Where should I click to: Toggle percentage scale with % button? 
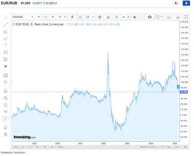click(x=162, y=147)
